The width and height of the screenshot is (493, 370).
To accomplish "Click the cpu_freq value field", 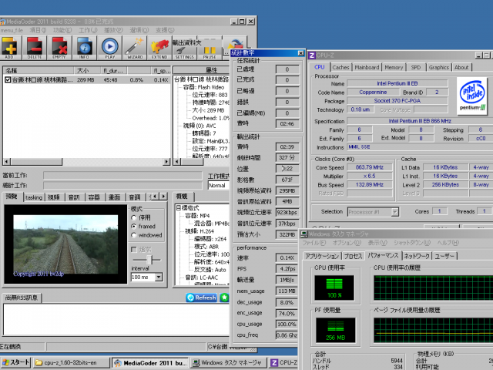I will pos(287,335).
